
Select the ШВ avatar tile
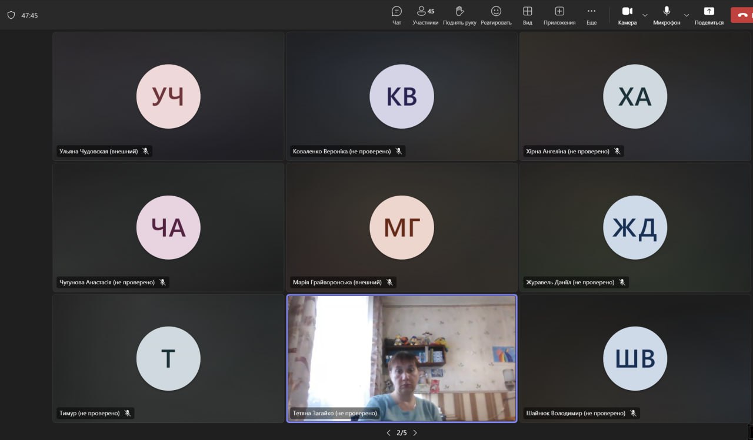pyautogui.click(x=635, y=358)
